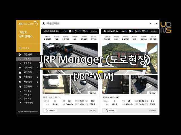Screen dimensions: 181x135
Task: Click the 2,137회 detection count
Action: (47, 39)
